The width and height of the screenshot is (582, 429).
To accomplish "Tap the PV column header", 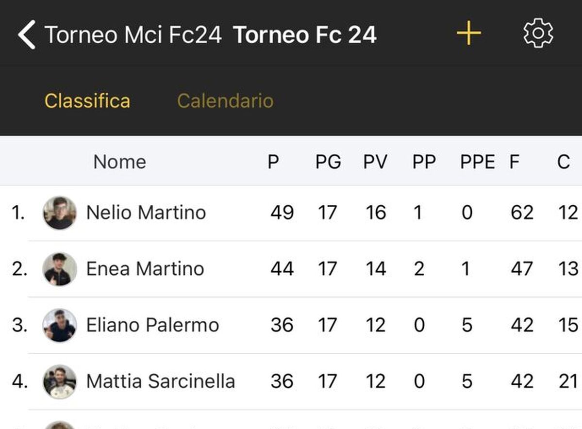I will 375,162.
